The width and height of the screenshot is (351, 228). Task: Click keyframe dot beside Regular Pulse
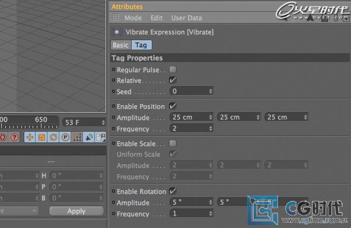[x=113, y=70]
